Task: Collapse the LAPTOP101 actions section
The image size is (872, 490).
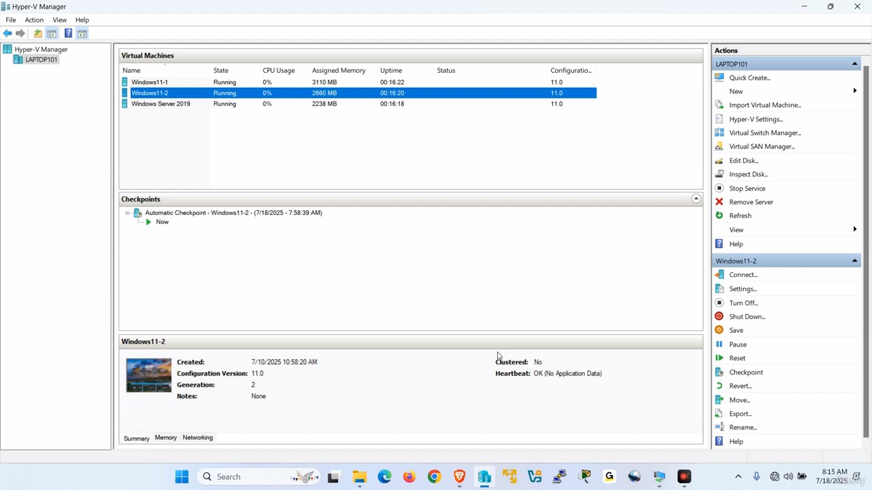Action: point(854,64)
